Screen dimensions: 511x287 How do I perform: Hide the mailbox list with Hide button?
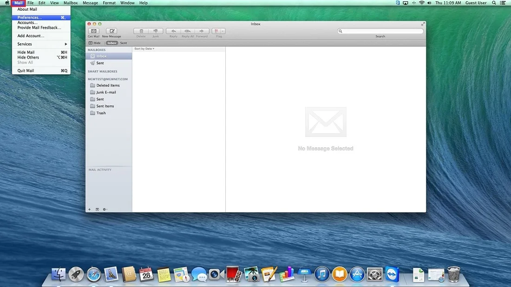pos(94,43)
